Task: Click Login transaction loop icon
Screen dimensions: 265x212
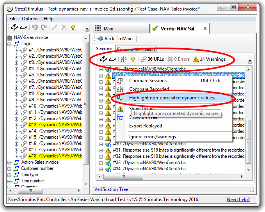Action: 16,44
